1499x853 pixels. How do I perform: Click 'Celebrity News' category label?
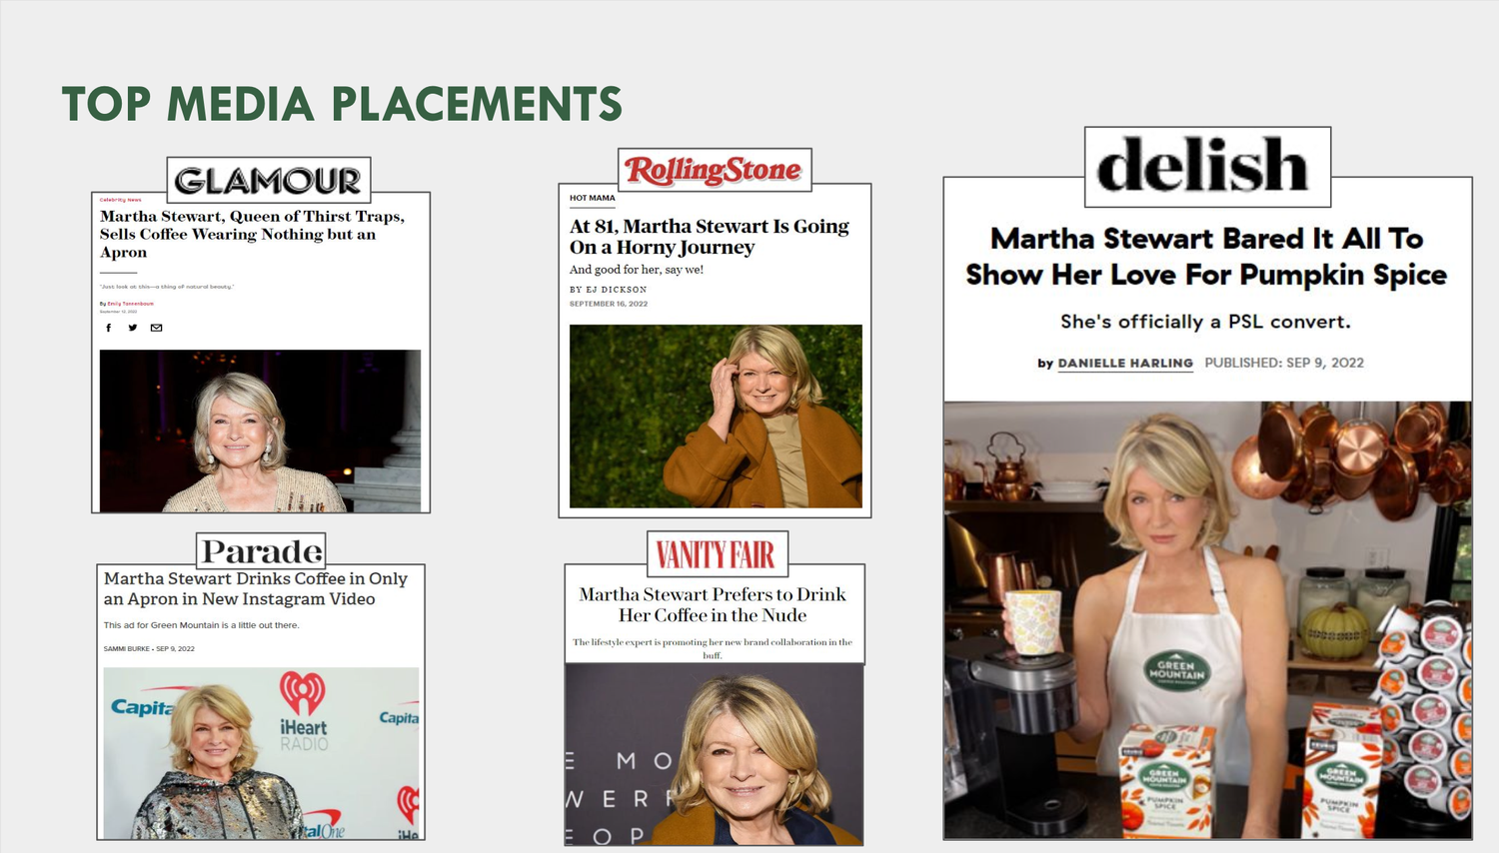[x=120, y=200]
